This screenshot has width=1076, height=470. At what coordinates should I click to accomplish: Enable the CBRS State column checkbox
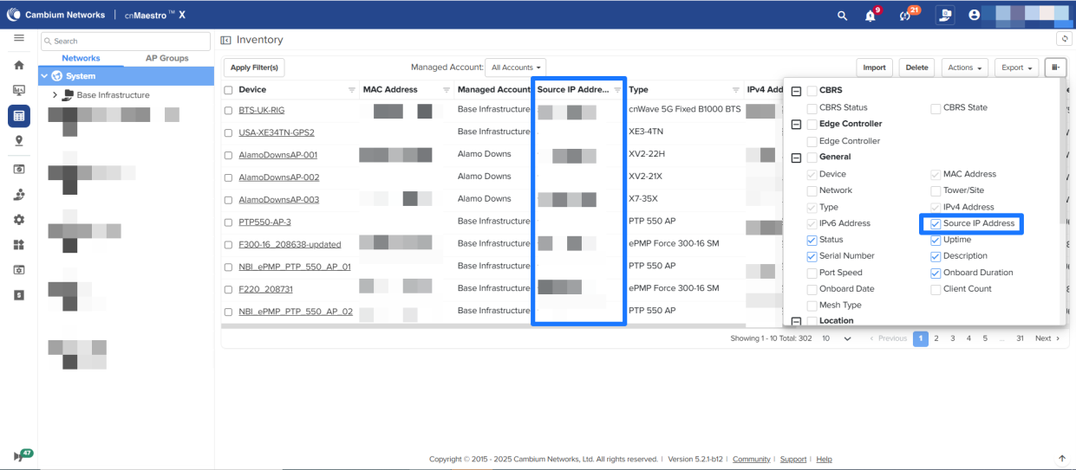coord(936,108)
